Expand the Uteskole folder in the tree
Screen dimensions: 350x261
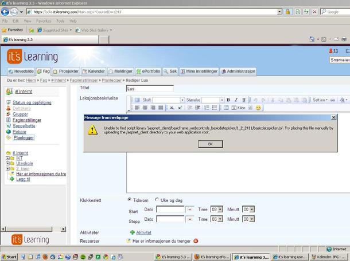7,164
